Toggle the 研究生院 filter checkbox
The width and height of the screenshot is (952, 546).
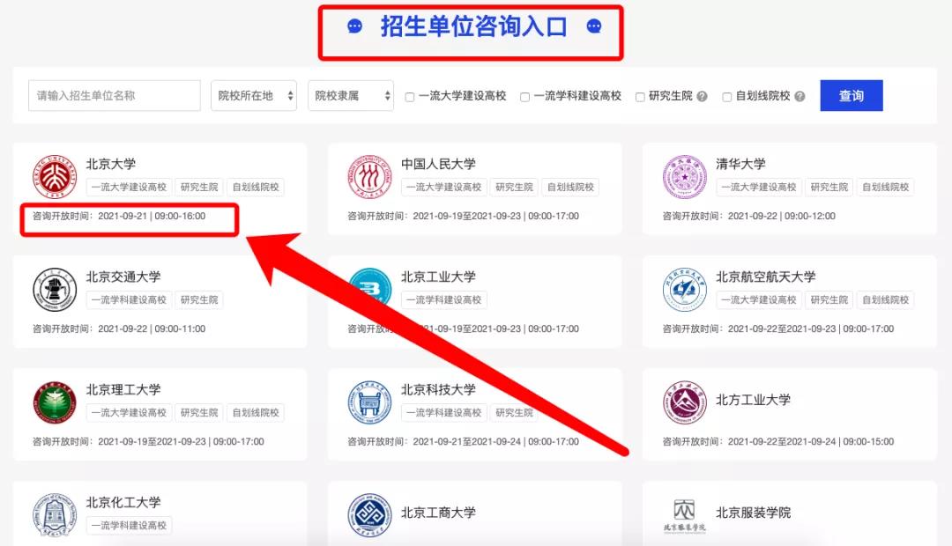click(x=640, y=97)
